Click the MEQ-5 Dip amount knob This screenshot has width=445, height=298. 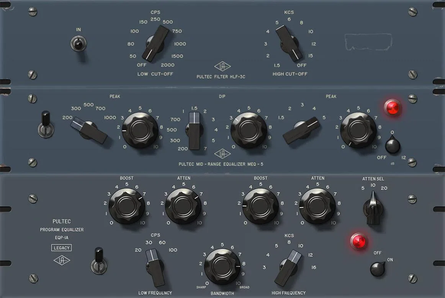[249, 130]
